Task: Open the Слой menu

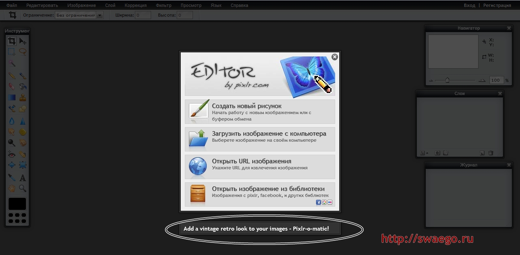Action: point(110,5)
